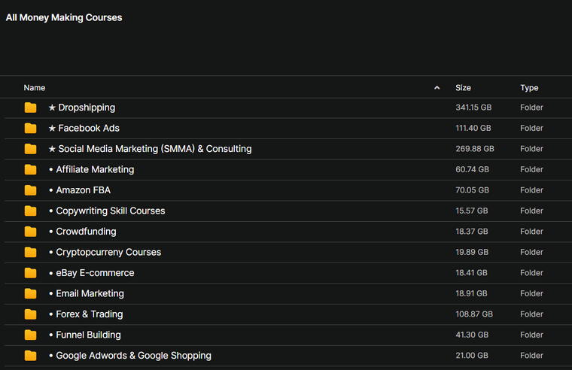Select the 341.15 GB size cell
The width and height of the screenshot is (572, 370).
point(473,108)
